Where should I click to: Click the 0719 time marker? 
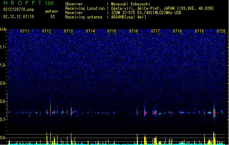click(199, 31)
